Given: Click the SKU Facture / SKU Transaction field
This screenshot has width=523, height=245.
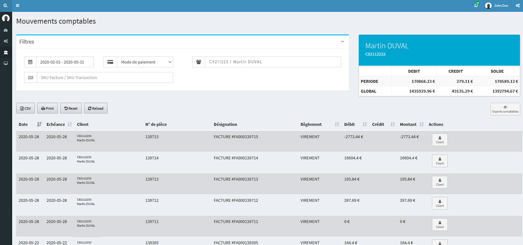Looking at the screenshot, I should click(x=105, y=78).
